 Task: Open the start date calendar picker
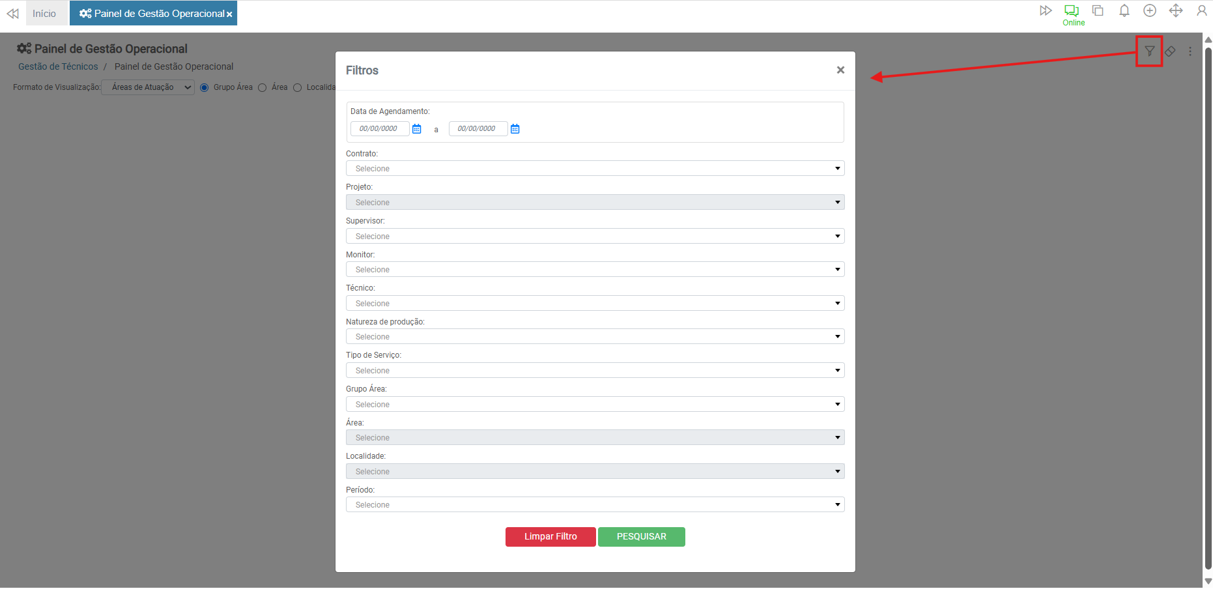[x=417, y=129]
